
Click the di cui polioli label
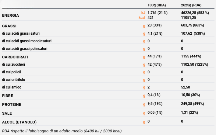(12, 72)
